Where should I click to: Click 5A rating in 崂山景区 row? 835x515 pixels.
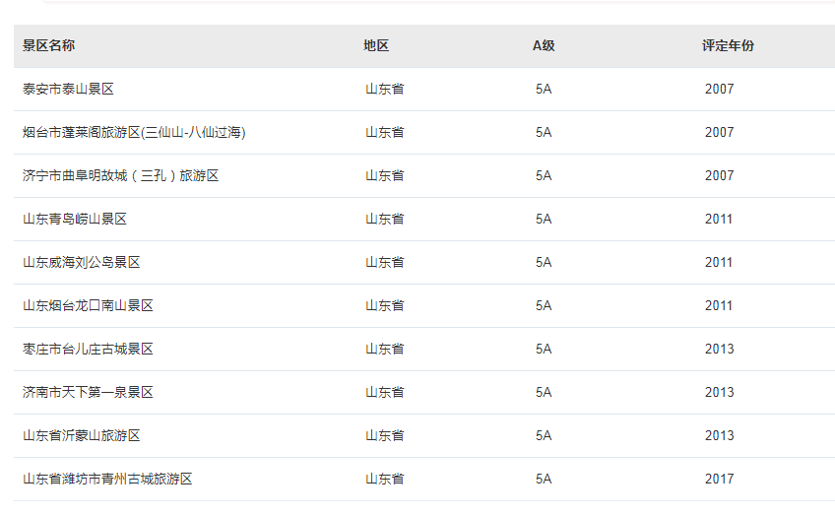(544, 219)
